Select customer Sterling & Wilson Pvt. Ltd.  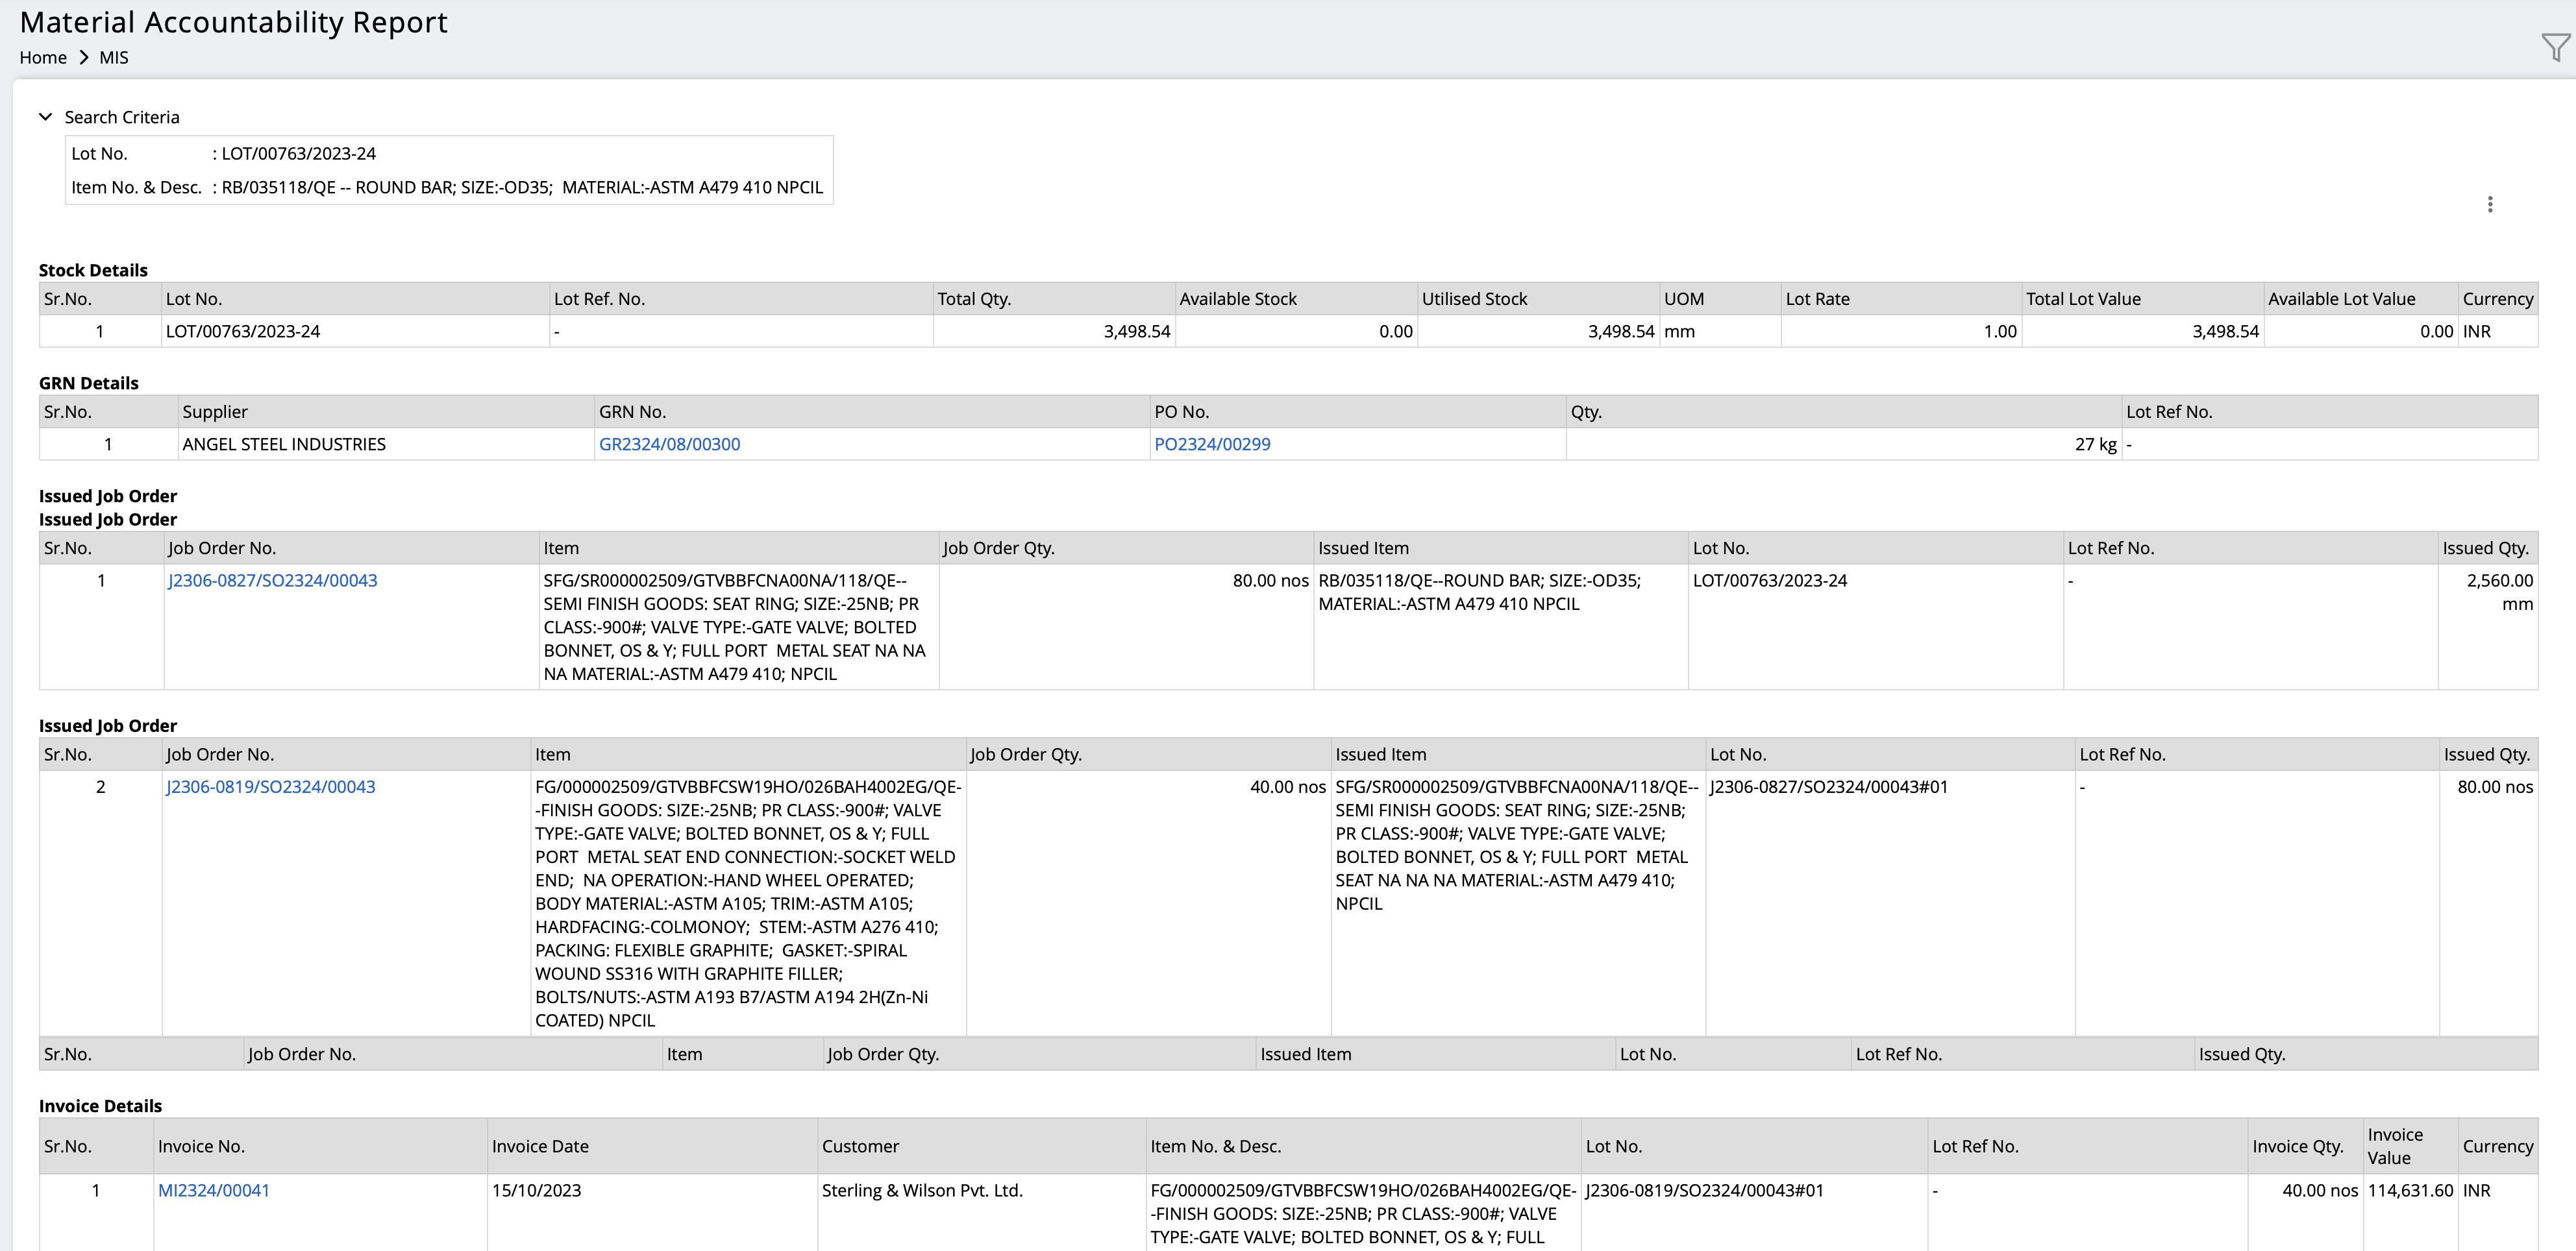[x=922, y=1190]
